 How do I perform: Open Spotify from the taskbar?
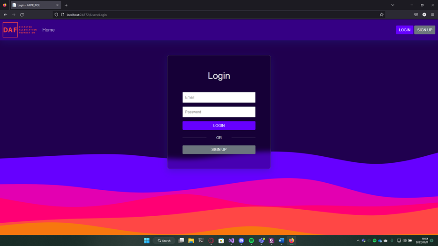252,240
